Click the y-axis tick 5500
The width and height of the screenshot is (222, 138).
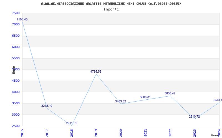[16, 58]
